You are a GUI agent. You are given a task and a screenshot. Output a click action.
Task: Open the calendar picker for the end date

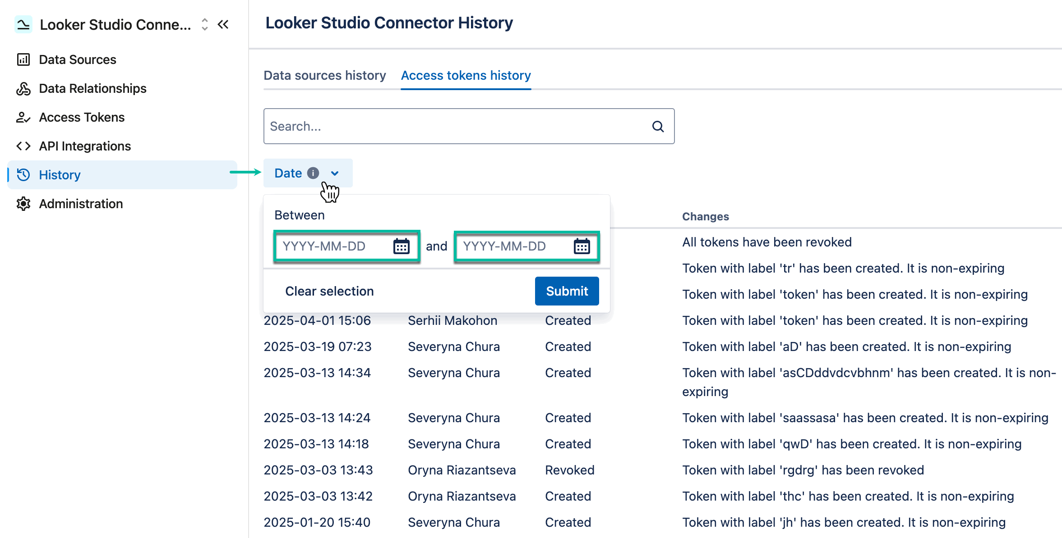582,246
